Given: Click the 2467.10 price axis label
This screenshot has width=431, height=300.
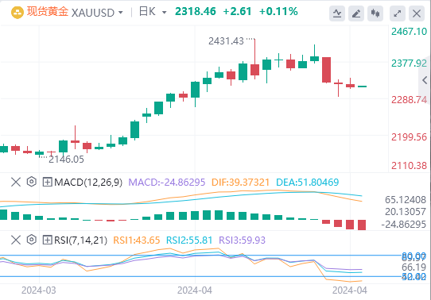Looking at the screenshot, I should [409, 32].
